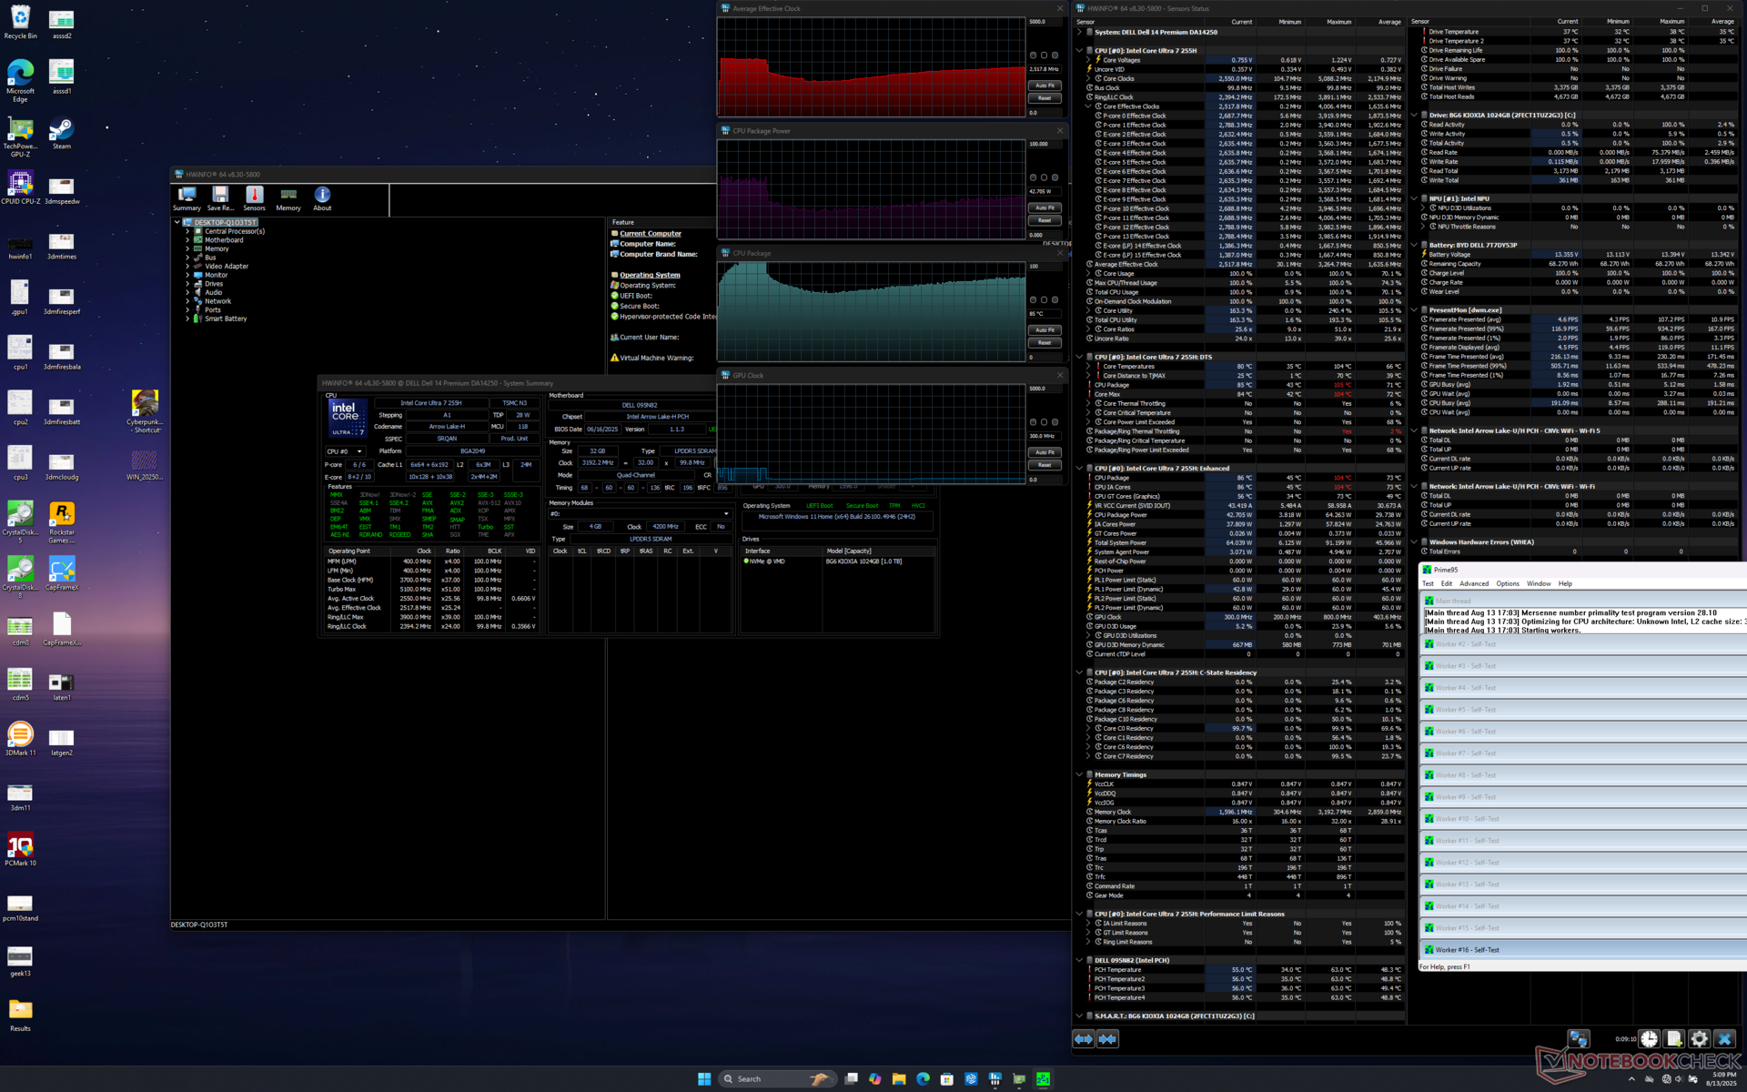Click the network remote monitor icon
Viewport: 1747px width, 1092px height.
(1579, 1038)
